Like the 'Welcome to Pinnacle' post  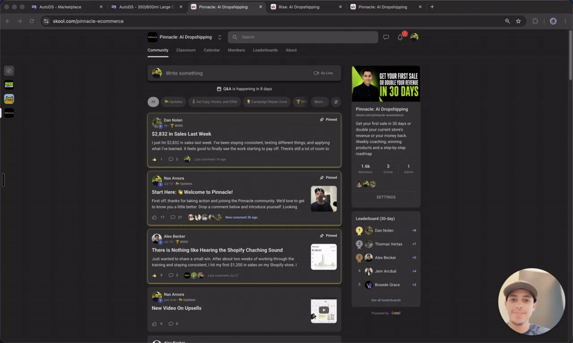[154, 217]
